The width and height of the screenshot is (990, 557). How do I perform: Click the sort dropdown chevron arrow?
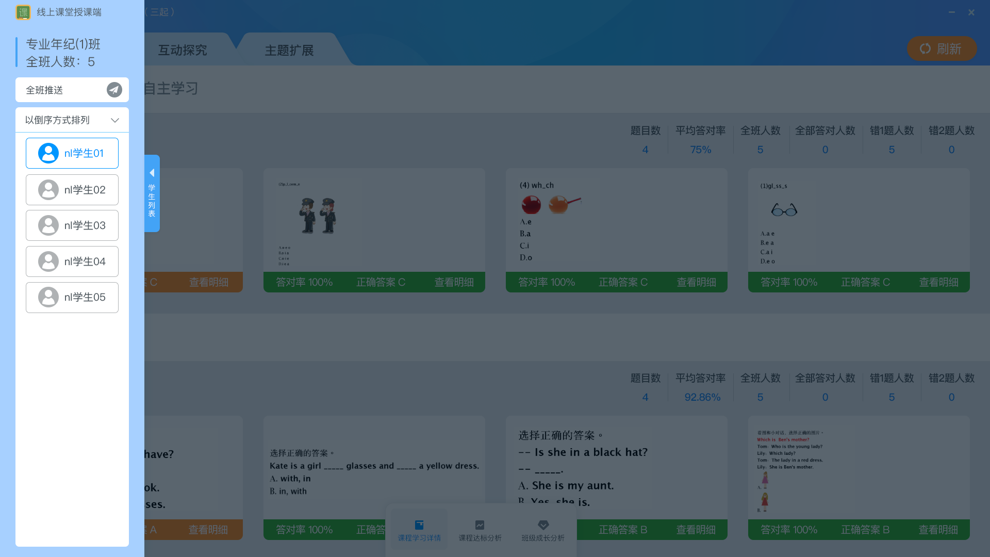(115, 120)
